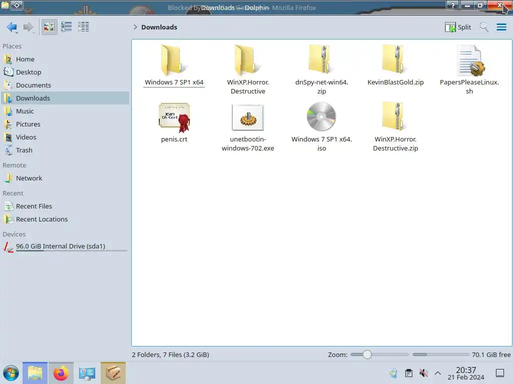The image size is (513, 384).
Task: Open the Start menu orb
Action: (11, 373)
